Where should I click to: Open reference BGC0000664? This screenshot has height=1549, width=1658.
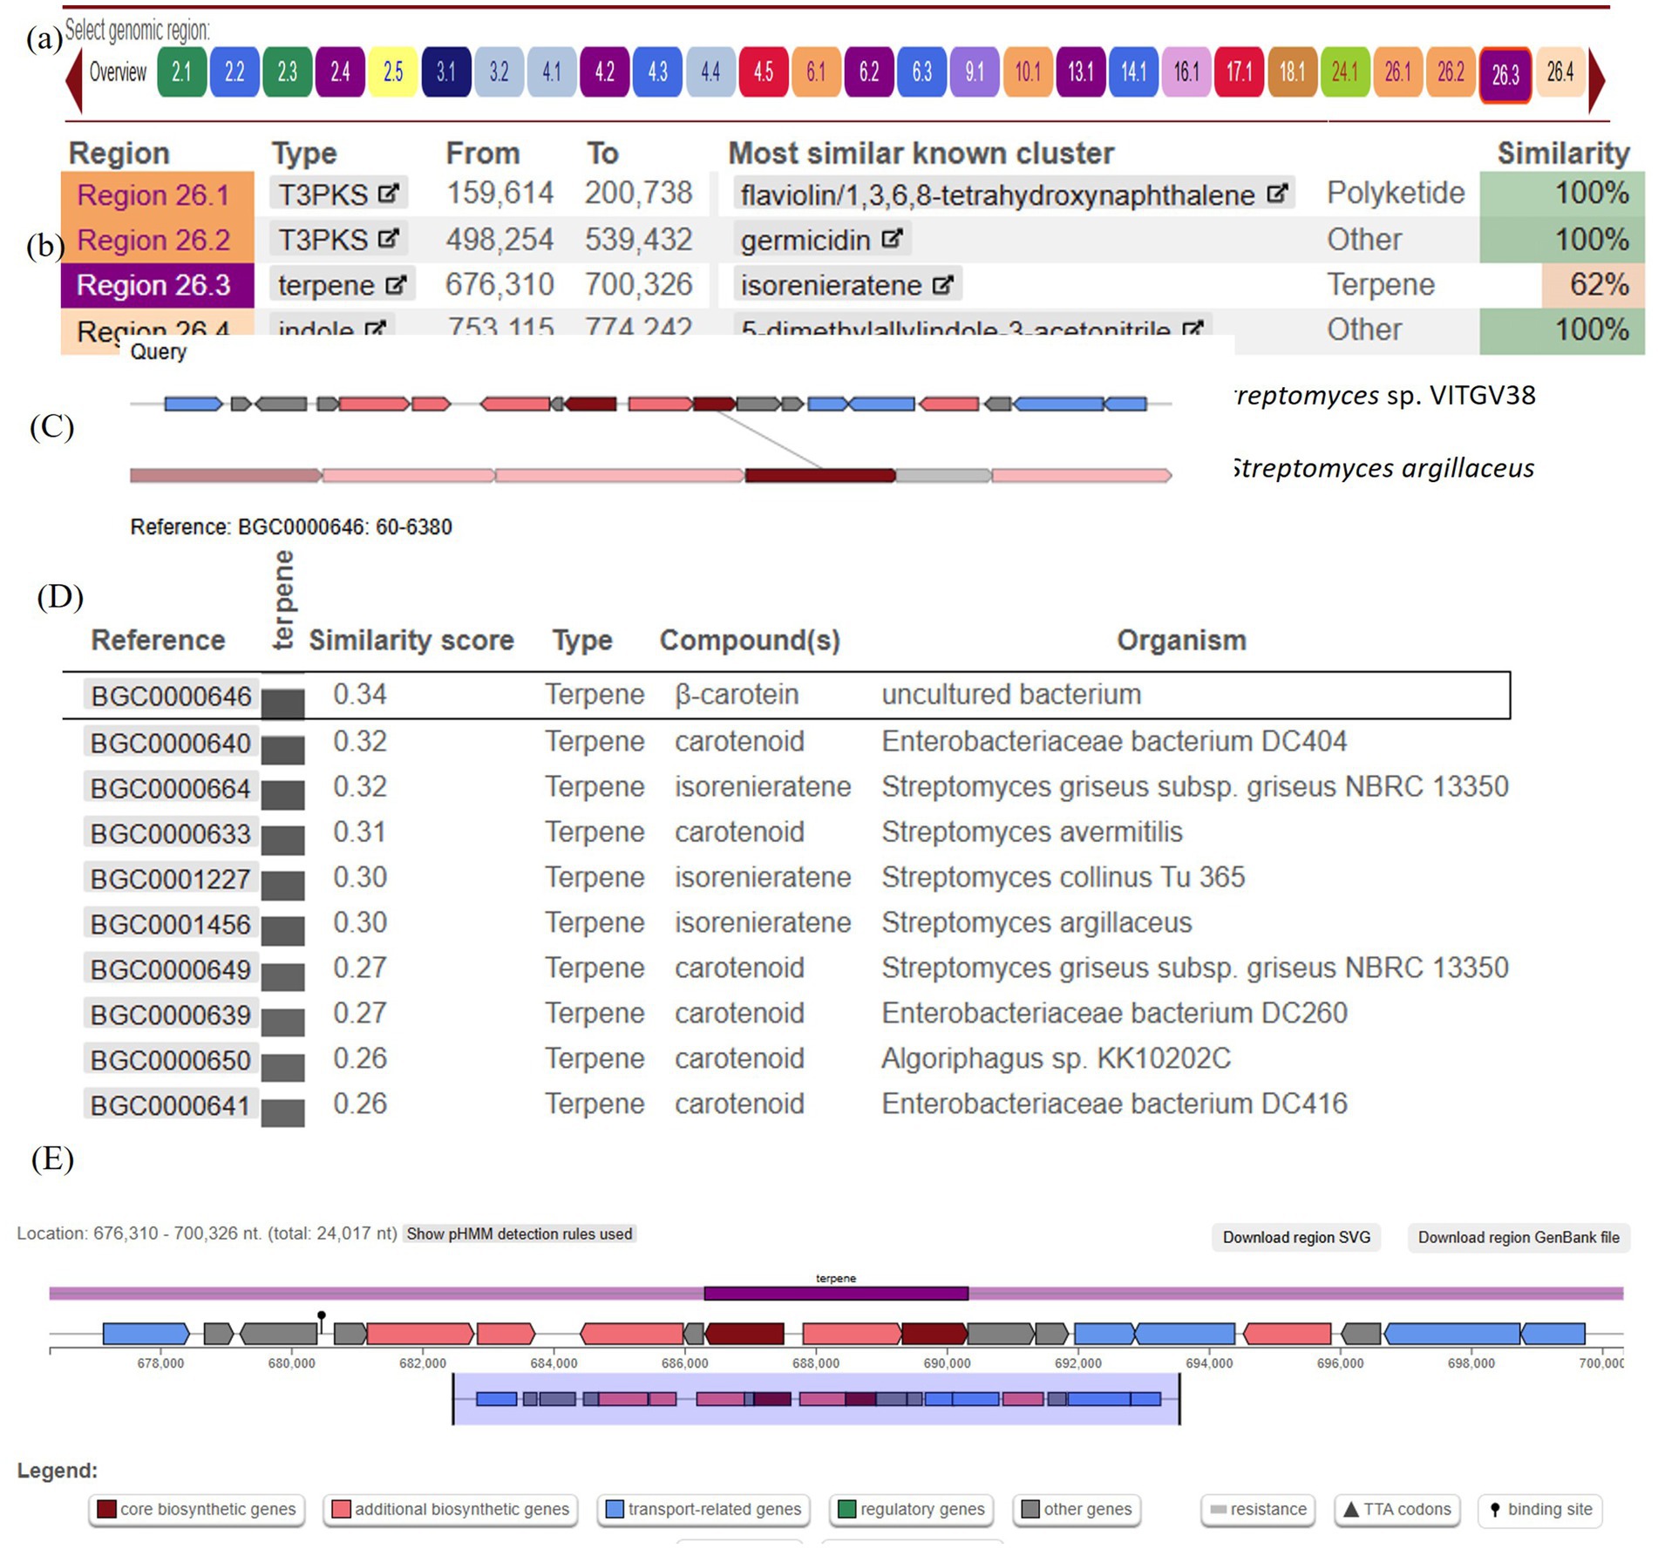[x=172, y=788]
